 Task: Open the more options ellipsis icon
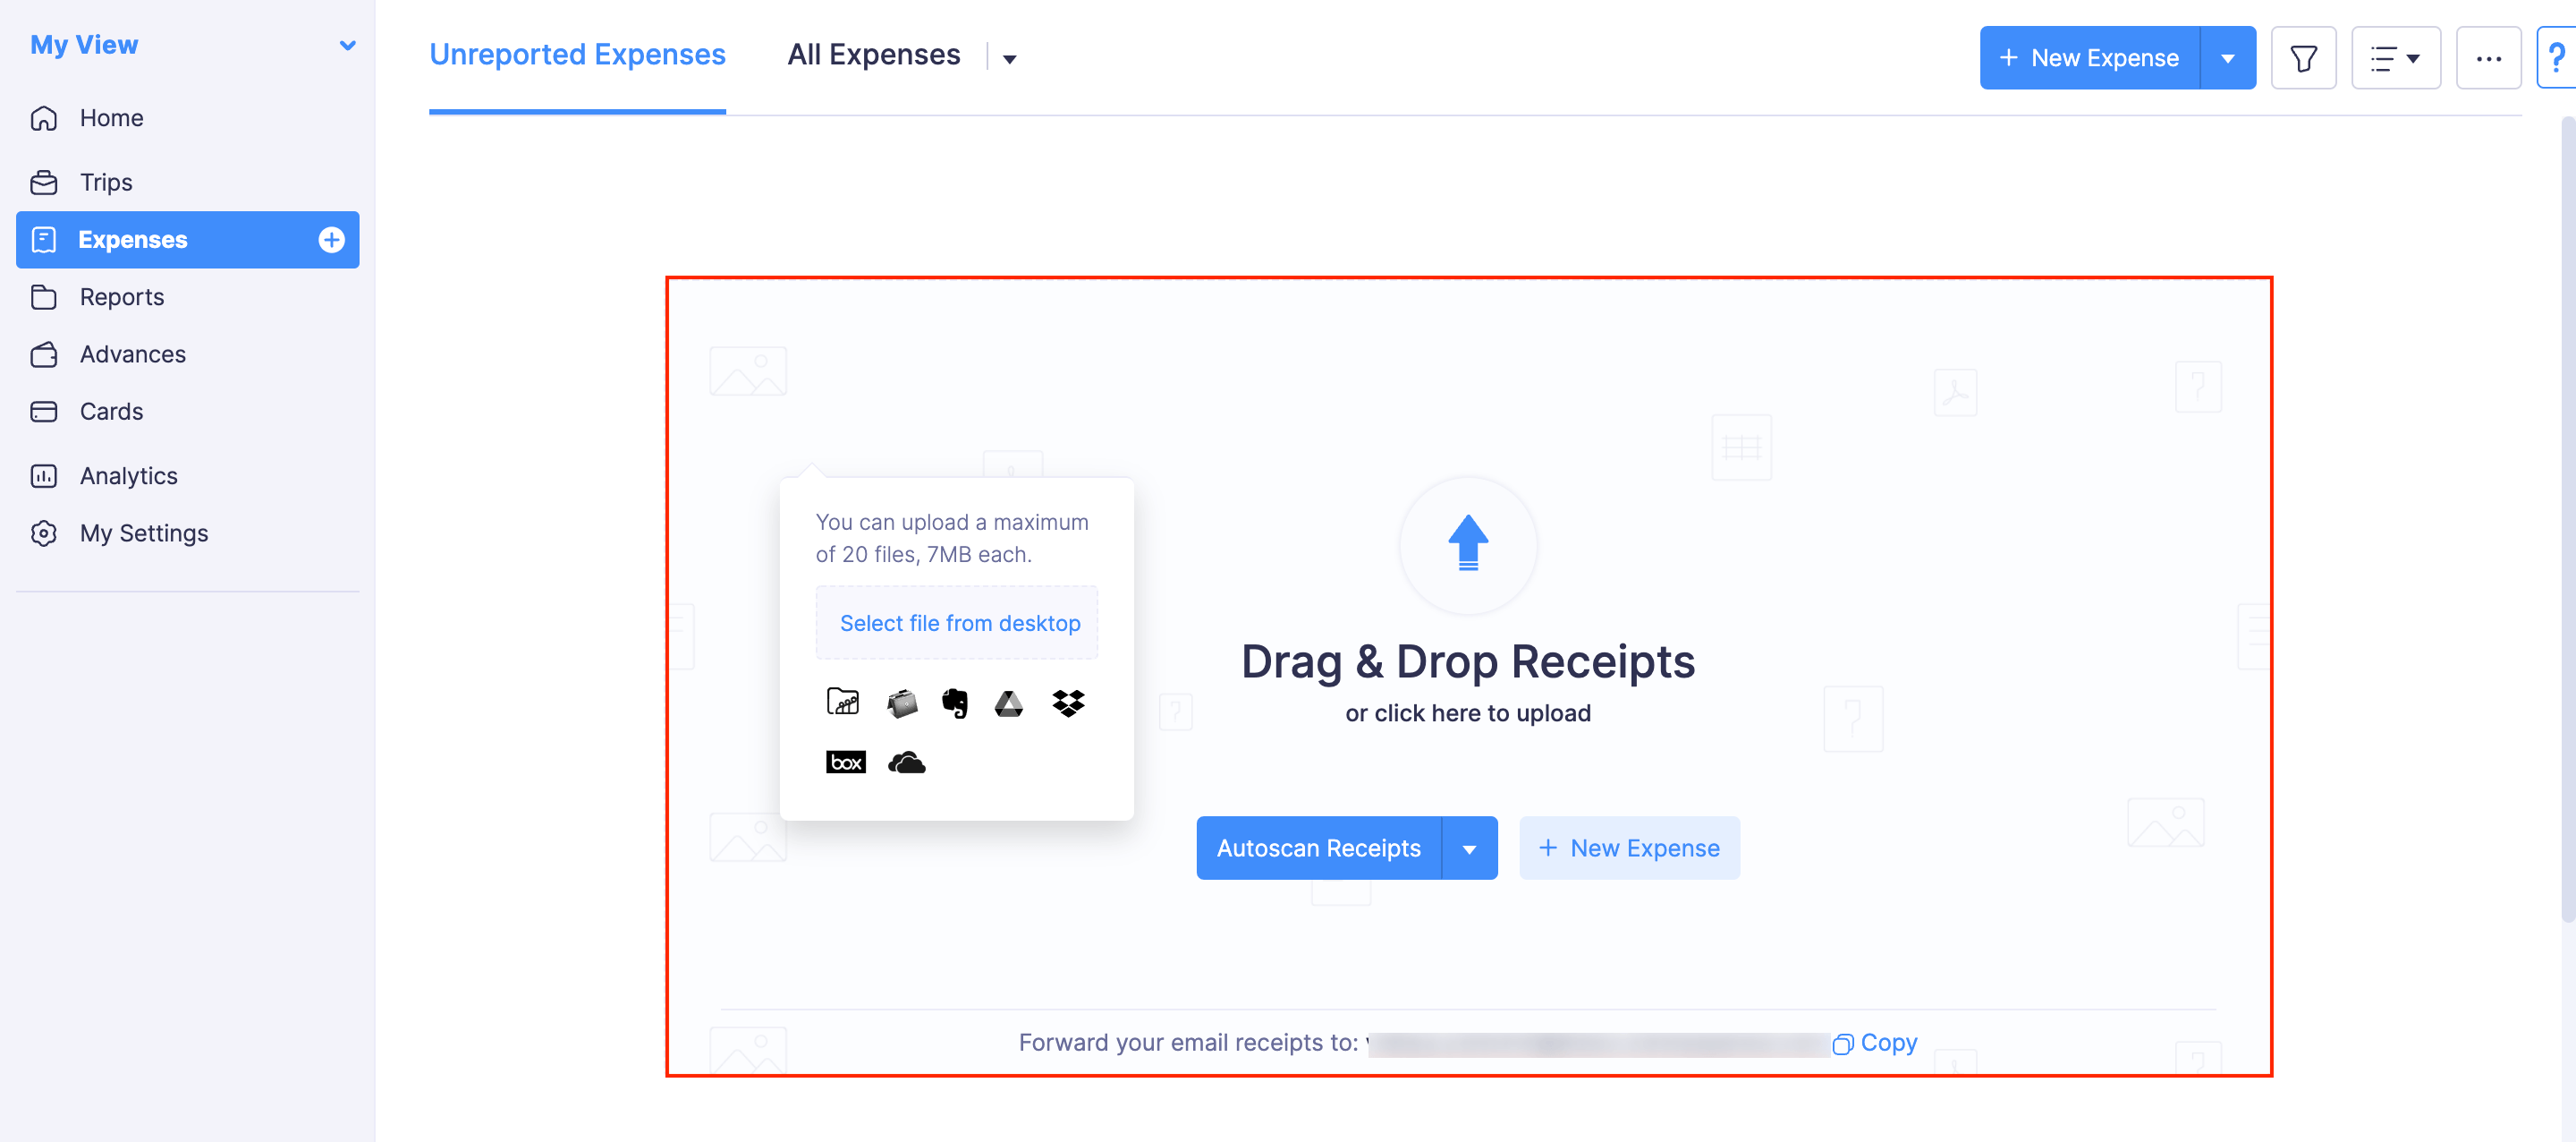click(2490, 57)
